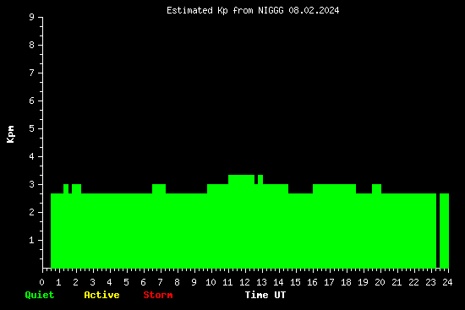
Task: Click the hour 12 tick label
Action: pos(244,282)
